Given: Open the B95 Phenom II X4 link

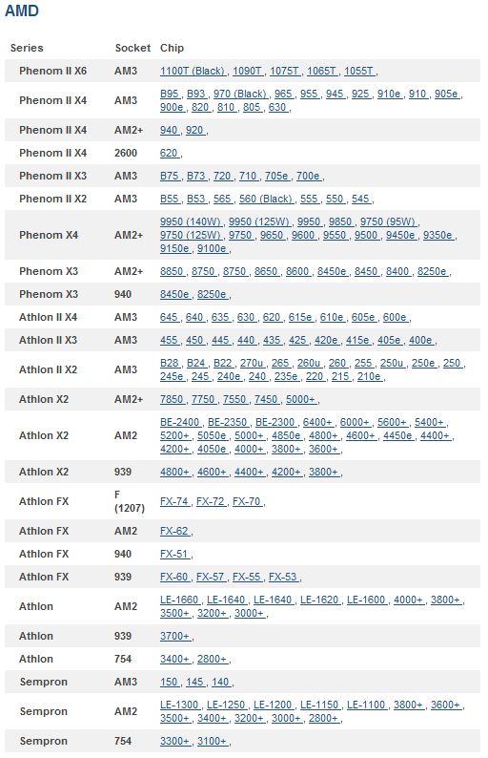Looking at the screenshot, I should pyautogui.click(x=170, y=94).
